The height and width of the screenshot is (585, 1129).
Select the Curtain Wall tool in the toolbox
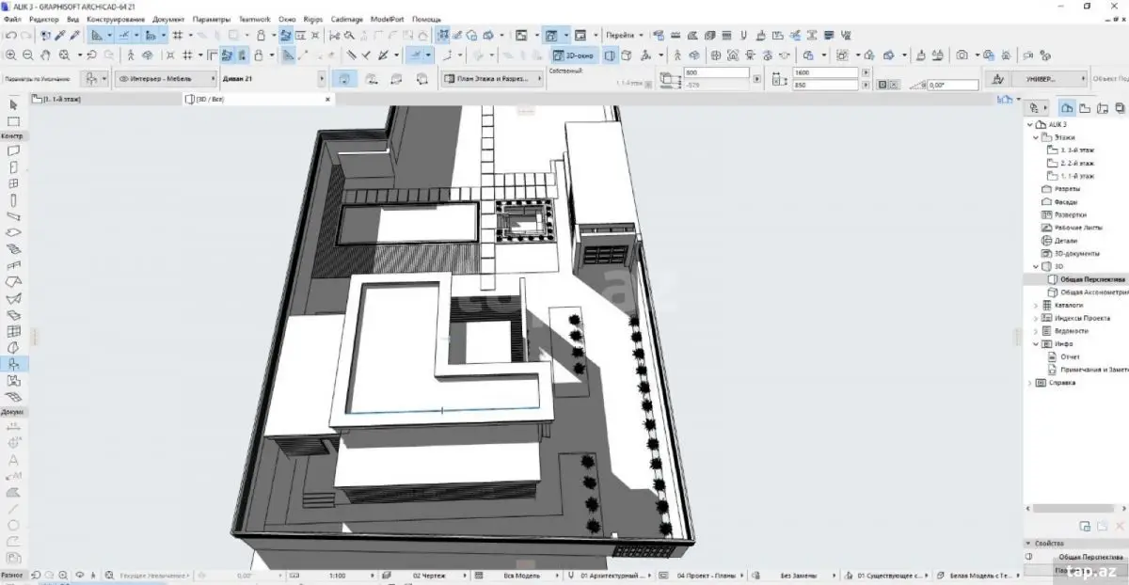tap(13, 331)
